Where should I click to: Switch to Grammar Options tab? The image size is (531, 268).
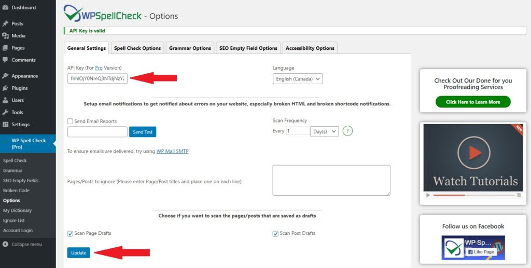click(190, 48)
